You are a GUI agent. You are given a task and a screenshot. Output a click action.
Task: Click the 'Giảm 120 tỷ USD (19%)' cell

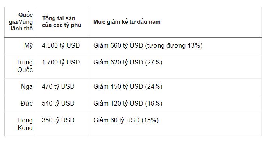[175, 104]
